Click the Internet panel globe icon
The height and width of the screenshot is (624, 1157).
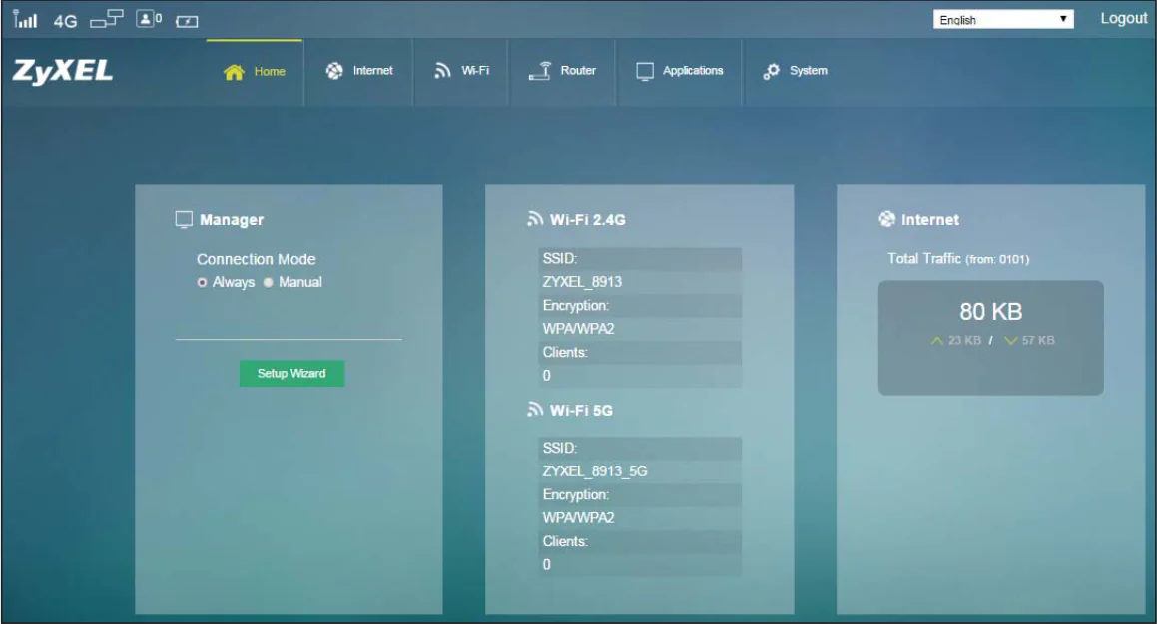pyautogui.click(x=886, y=219)
